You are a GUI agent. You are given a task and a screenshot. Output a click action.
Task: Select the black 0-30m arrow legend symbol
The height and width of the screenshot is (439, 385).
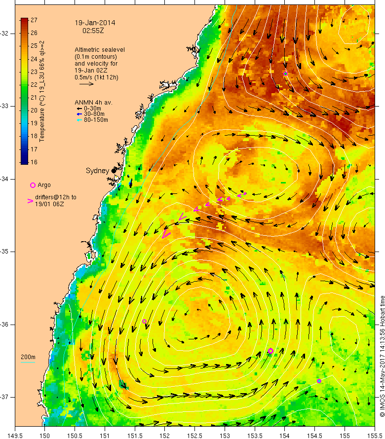click(79, 109)
